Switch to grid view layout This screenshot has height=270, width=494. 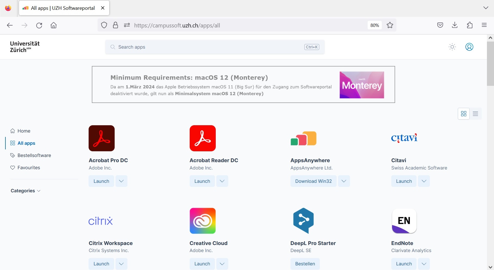pyautogui.click(x=464, y=114)
